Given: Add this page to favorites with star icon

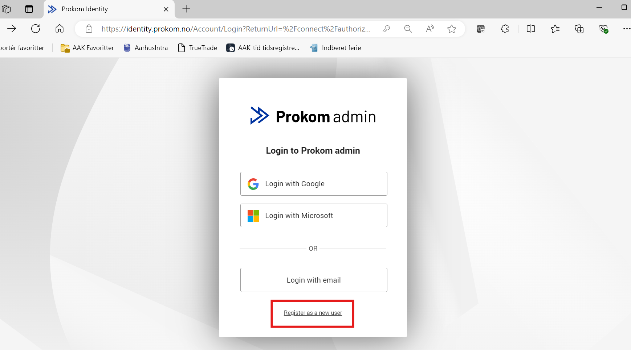Looking at the screenshot, I should (452, 29).
